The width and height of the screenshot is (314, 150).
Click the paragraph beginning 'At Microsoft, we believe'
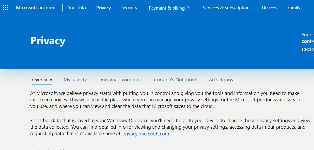tap(167, 100)
